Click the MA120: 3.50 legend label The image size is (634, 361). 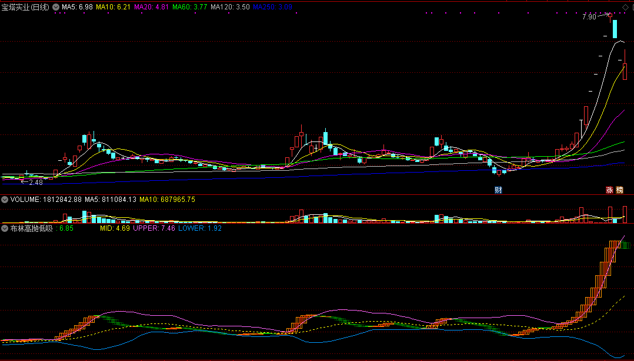(230, 7)
